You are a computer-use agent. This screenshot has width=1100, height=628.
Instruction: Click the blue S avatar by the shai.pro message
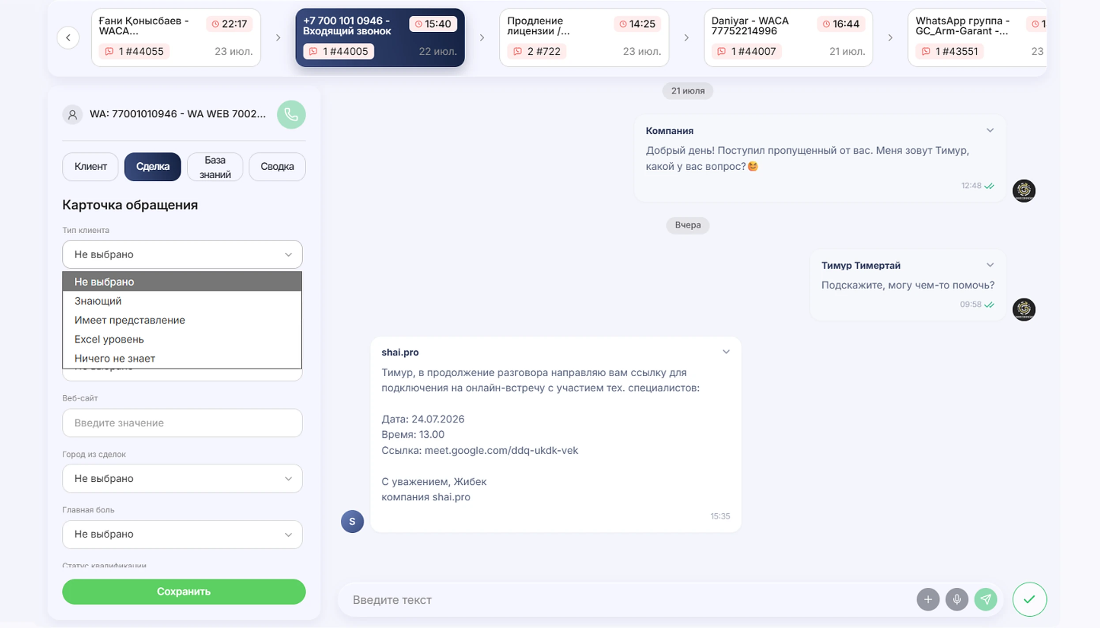tap(352, 521)
